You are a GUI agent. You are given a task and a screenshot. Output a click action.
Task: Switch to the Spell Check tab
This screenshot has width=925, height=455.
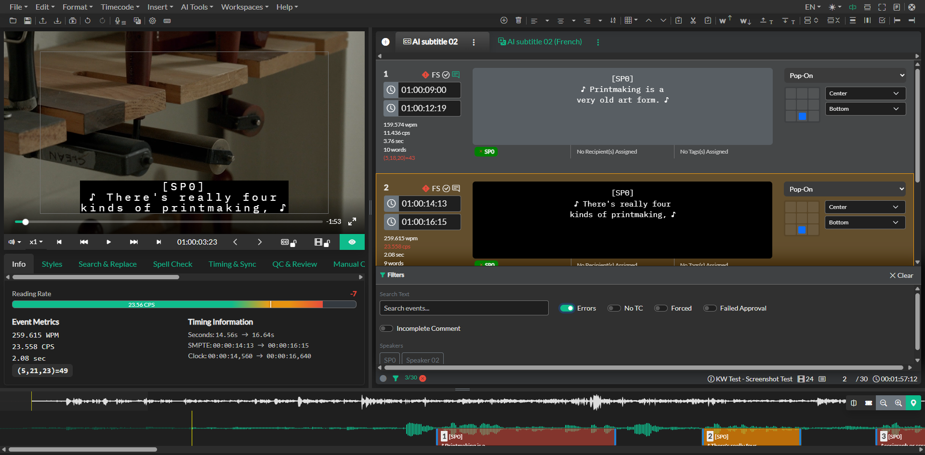[x=172, y=264]
